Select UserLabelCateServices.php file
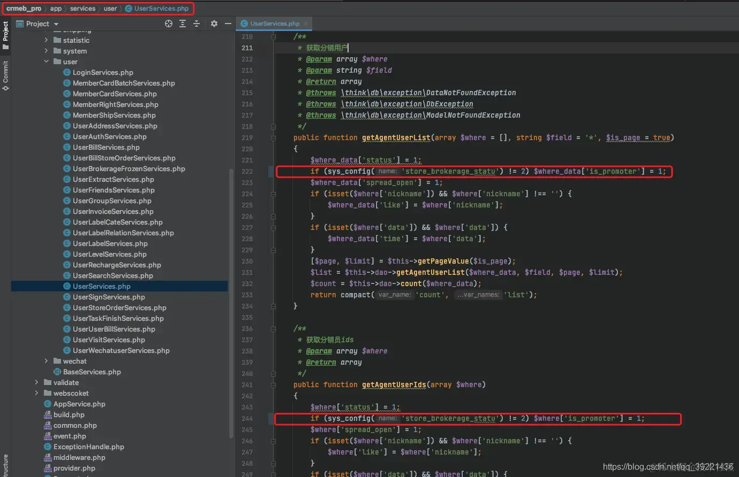The height and width of the screenshot is (477, 739). pos(118,222)
